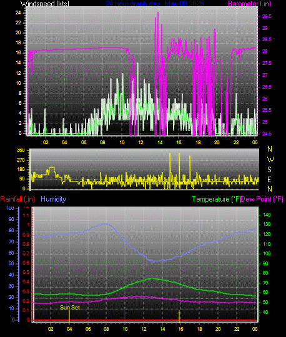
Task: Click the temperature axis value 100
Action: point(267,253)
